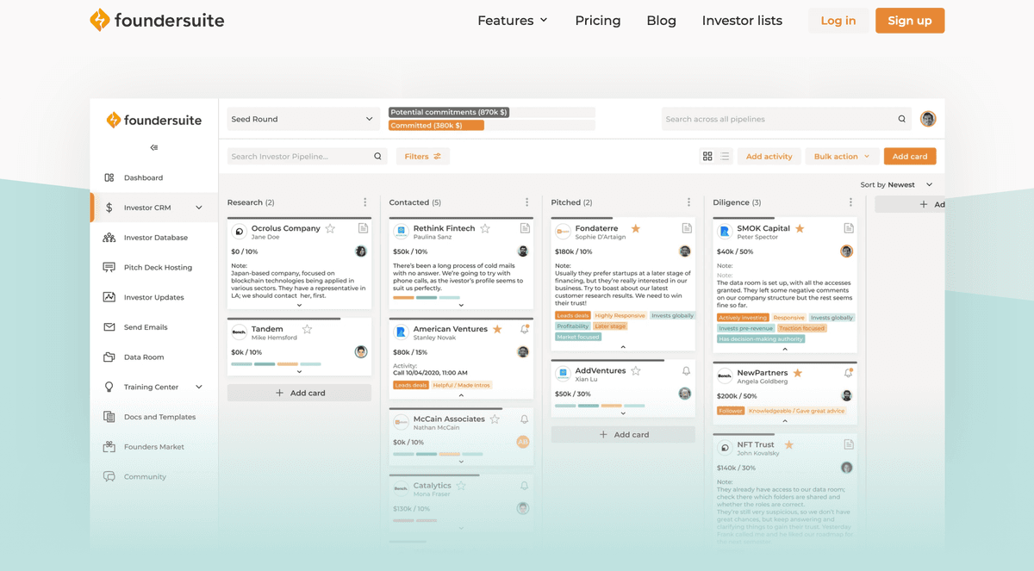Unstar the NewPartners card

point(798,373)
